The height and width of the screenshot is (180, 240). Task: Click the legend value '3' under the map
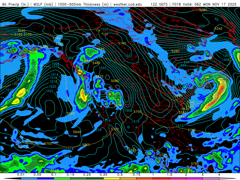click(x=202, y=175)
